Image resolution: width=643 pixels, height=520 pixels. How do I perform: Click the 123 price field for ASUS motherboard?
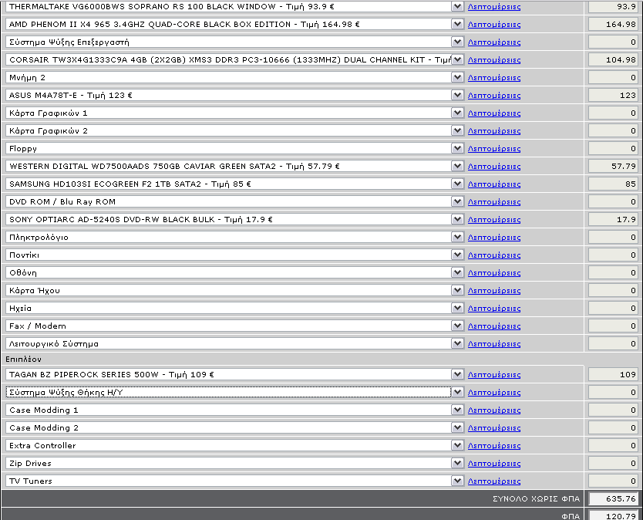(613, 95)
